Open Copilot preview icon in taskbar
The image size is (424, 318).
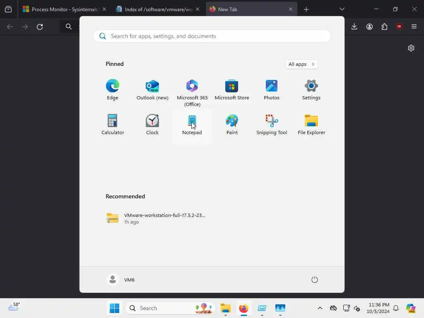click(x=411, y=308)
